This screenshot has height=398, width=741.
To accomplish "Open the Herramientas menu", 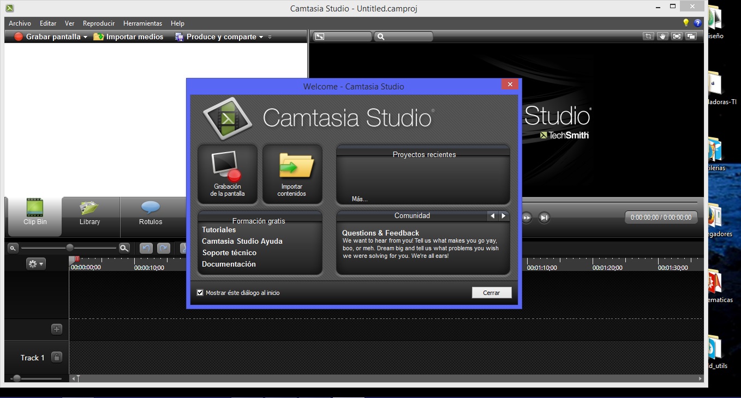I will (x=142, y=23).
